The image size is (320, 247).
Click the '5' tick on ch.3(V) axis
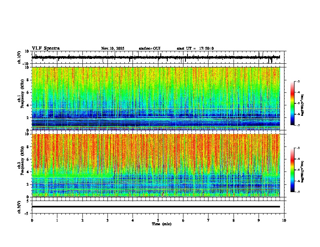pos(28,201)
